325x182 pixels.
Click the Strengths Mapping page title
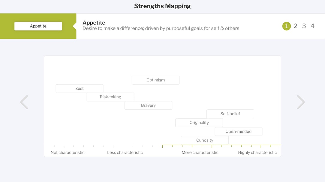tap(162, 6)
